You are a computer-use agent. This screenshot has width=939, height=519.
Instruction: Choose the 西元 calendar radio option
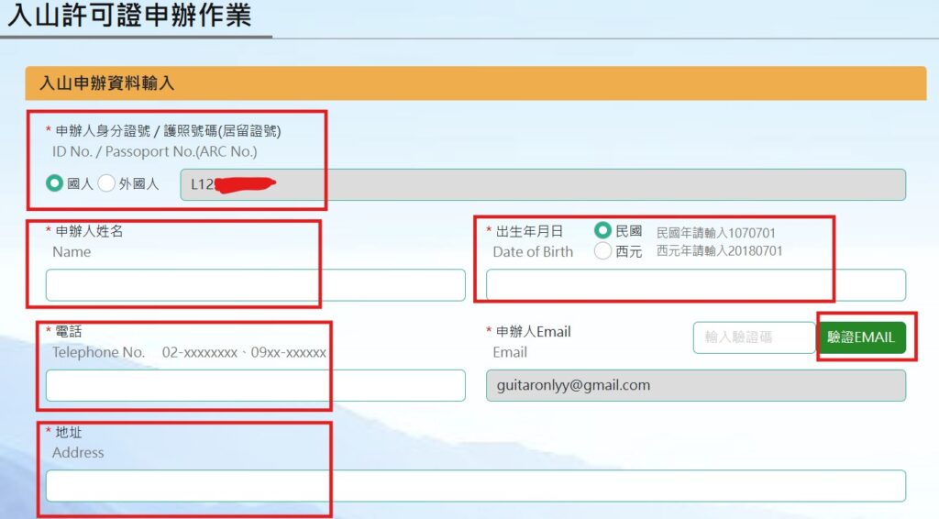602,251
